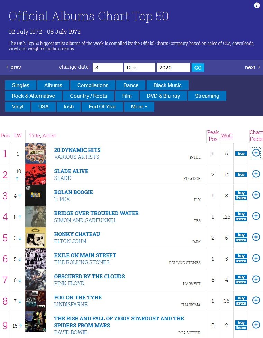263x338 pixels.
Task: Click the info icon at top right
Action: click(257, 5)
